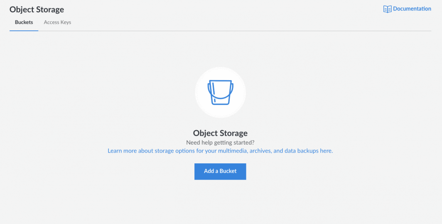Click the blue underline beneath the Buckets tab
The height and width of the screenshot is (224, 442).
click(24, 30)
